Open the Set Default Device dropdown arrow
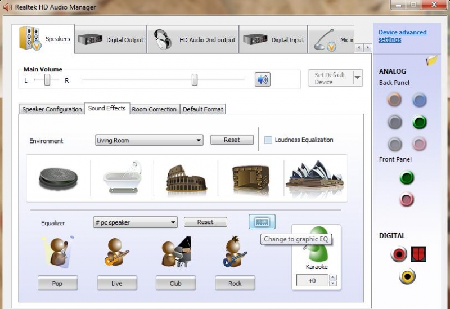Screen dimensions: 450x309 click(x=358, y=78)
